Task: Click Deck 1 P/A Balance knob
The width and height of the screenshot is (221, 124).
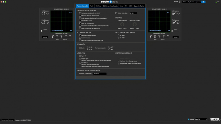Action: click(45, 23)
